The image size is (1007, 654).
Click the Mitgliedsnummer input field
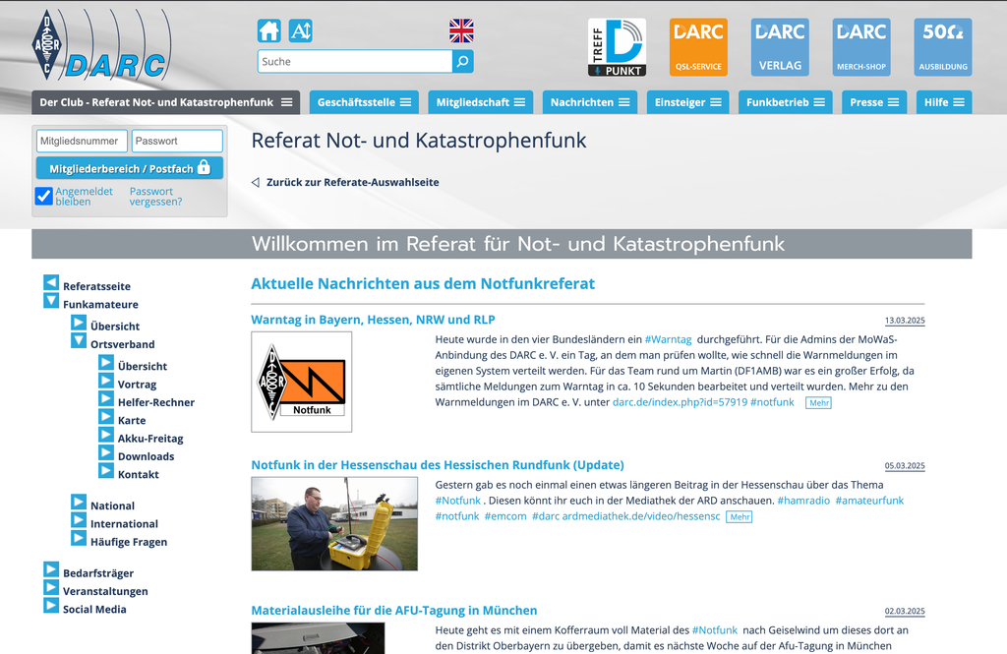click(83, 141)
